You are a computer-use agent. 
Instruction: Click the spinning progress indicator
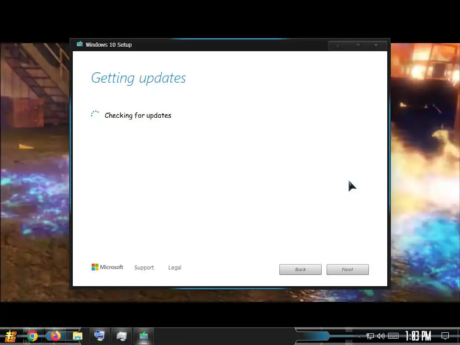coord(95,114)
